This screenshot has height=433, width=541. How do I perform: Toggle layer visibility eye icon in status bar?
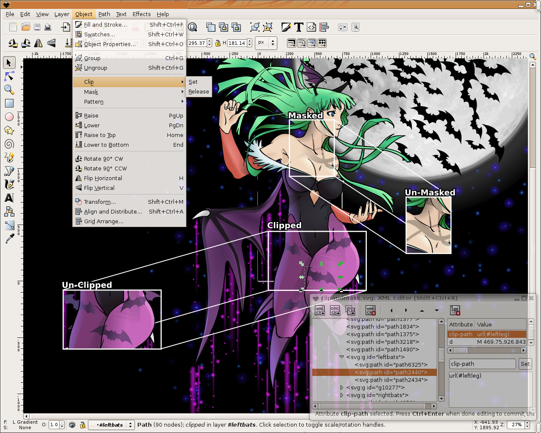pyautogui.click(x=72, y=425)
